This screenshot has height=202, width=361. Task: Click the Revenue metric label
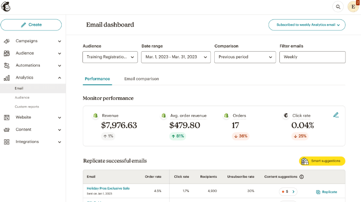coord(110,116)
